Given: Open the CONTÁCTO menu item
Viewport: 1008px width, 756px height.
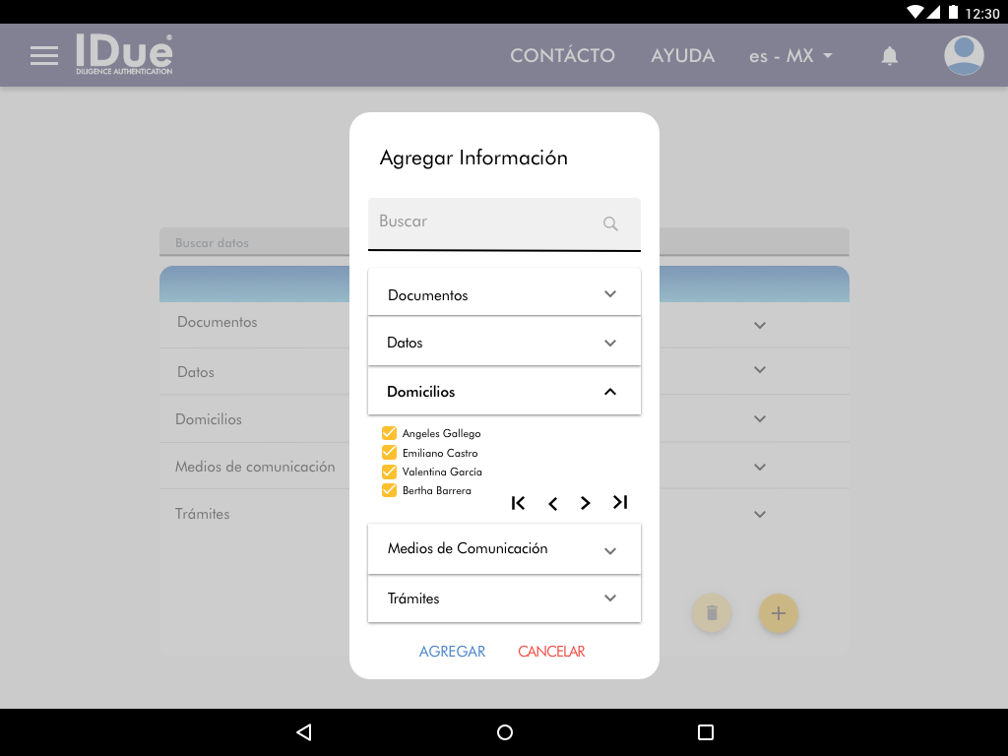Looking at the screenshot, I should 562,56.
